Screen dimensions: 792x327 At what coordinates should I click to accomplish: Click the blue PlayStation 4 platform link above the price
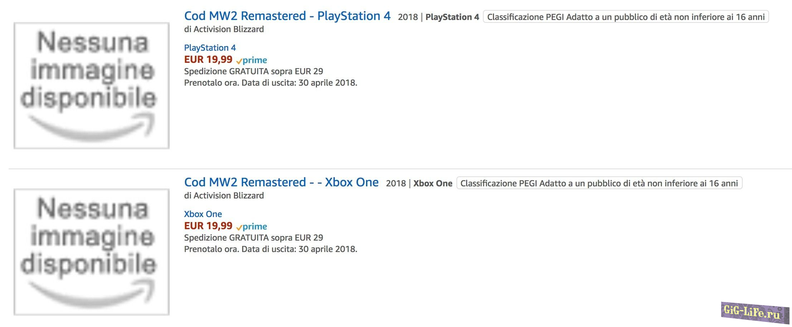coord(210,48)
